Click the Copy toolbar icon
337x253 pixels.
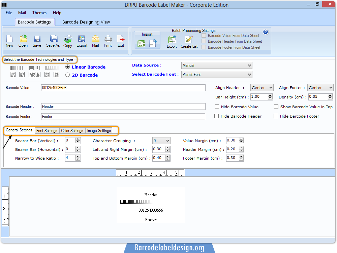68,39
